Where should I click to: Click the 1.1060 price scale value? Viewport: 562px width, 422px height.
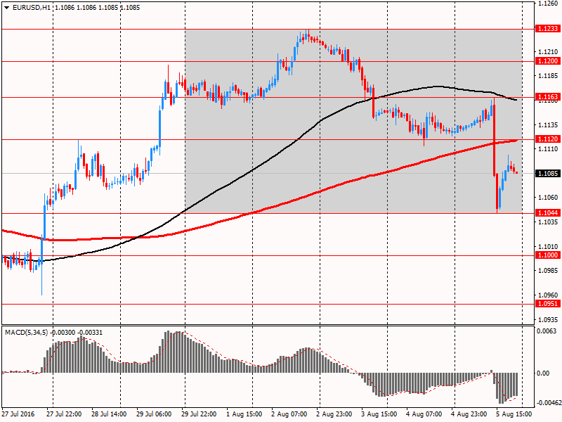(x=549, y=198)
